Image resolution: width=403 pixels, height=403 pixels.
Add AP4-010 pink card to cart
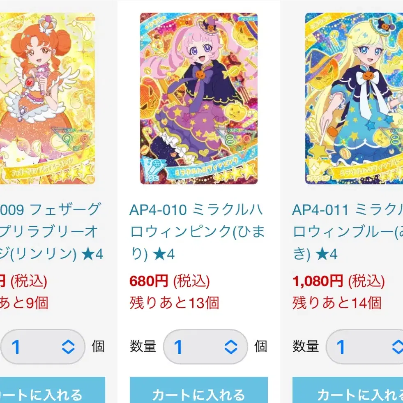pyautogui.click(x=199, y=390)
